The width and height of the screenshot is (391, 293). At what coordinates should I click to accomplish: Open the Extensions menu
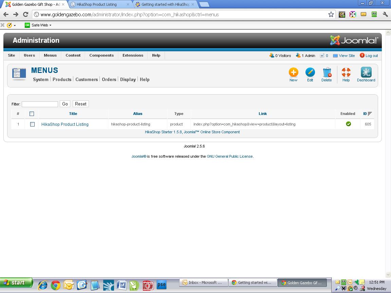click(x=133, y=55)
